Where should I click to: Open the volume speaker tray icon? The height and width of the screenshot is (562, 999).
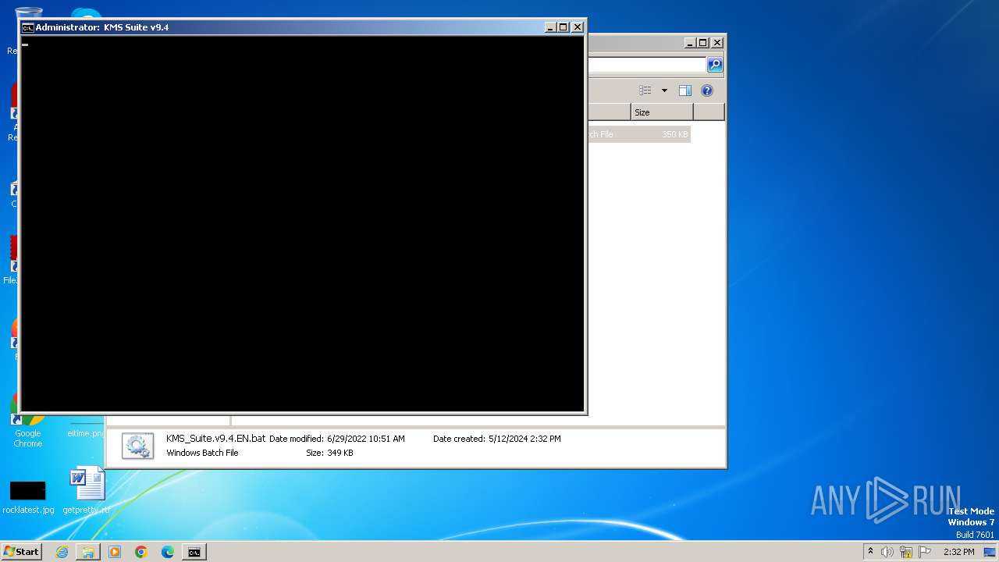click(x=887, y=552)
